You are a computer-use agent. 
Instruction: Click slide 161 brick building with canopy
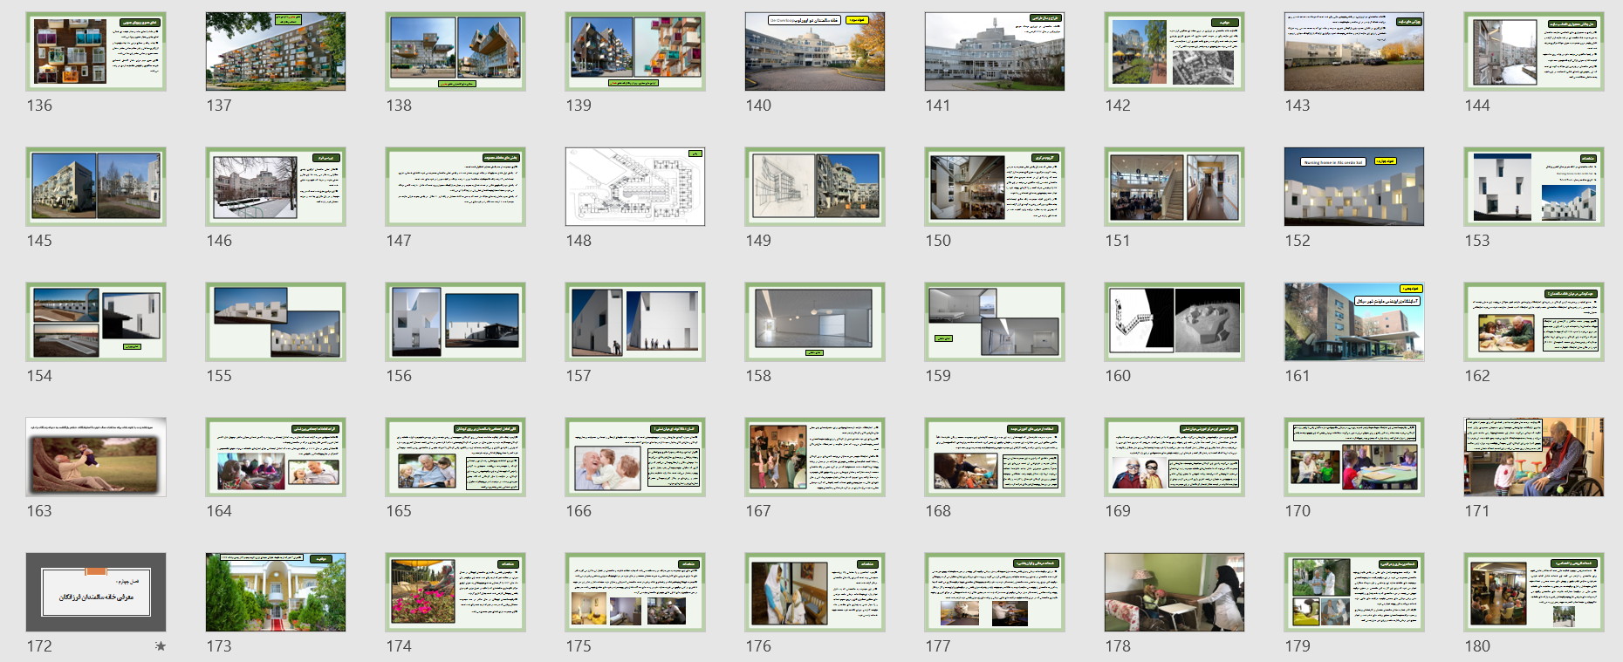tap(1354, 322)
